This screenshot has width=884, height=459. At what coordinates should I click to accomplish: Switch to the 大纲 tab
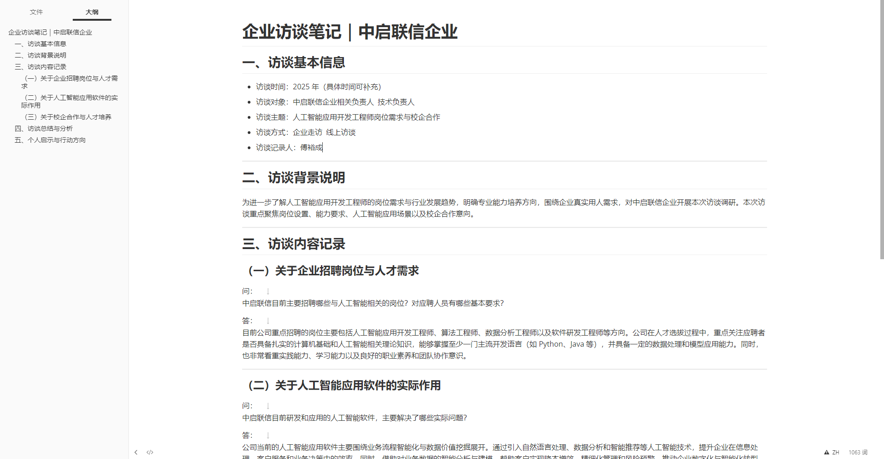92,12
